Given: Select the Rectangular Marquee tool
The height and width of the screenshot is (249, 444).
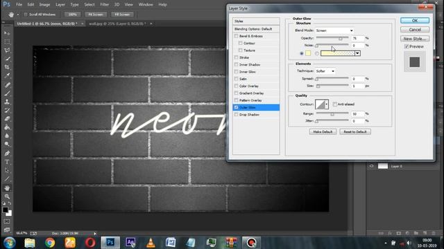Looking at the screenshot, I should coord(7,41).
